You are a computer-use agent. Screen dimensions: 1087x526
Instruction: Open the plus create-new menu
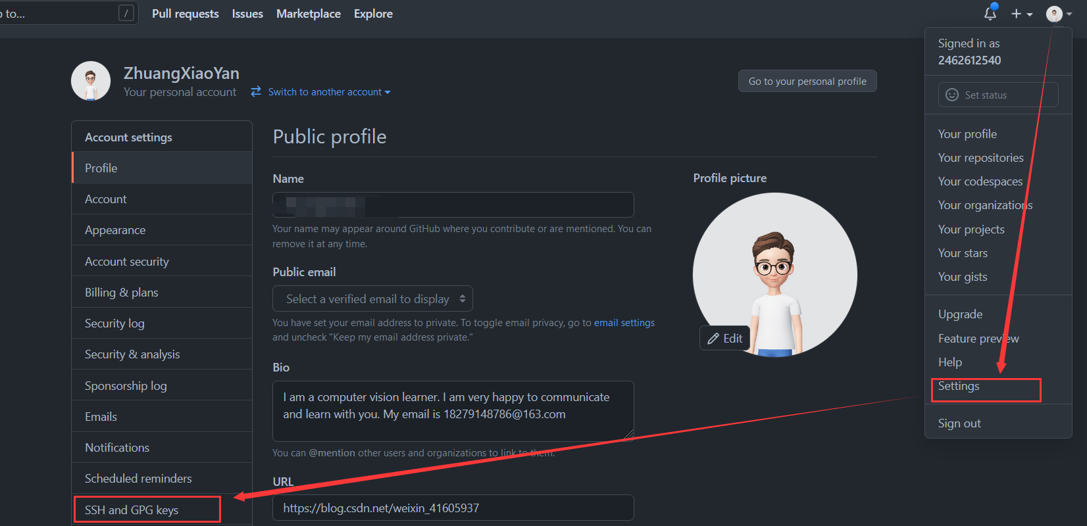[1022, 14]
